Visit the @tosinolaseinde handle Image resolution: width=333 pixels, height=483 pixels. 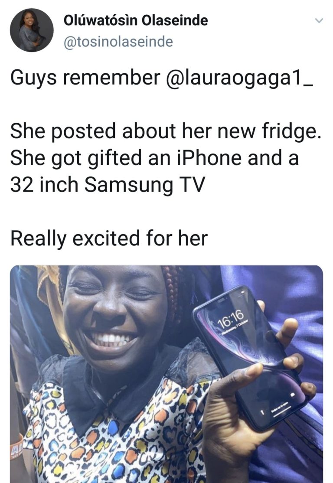tap(118, 42)
